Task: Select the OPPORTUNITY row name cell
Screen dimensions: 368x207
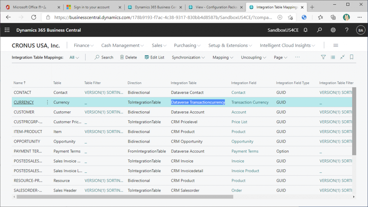Action: click(27, 141)
